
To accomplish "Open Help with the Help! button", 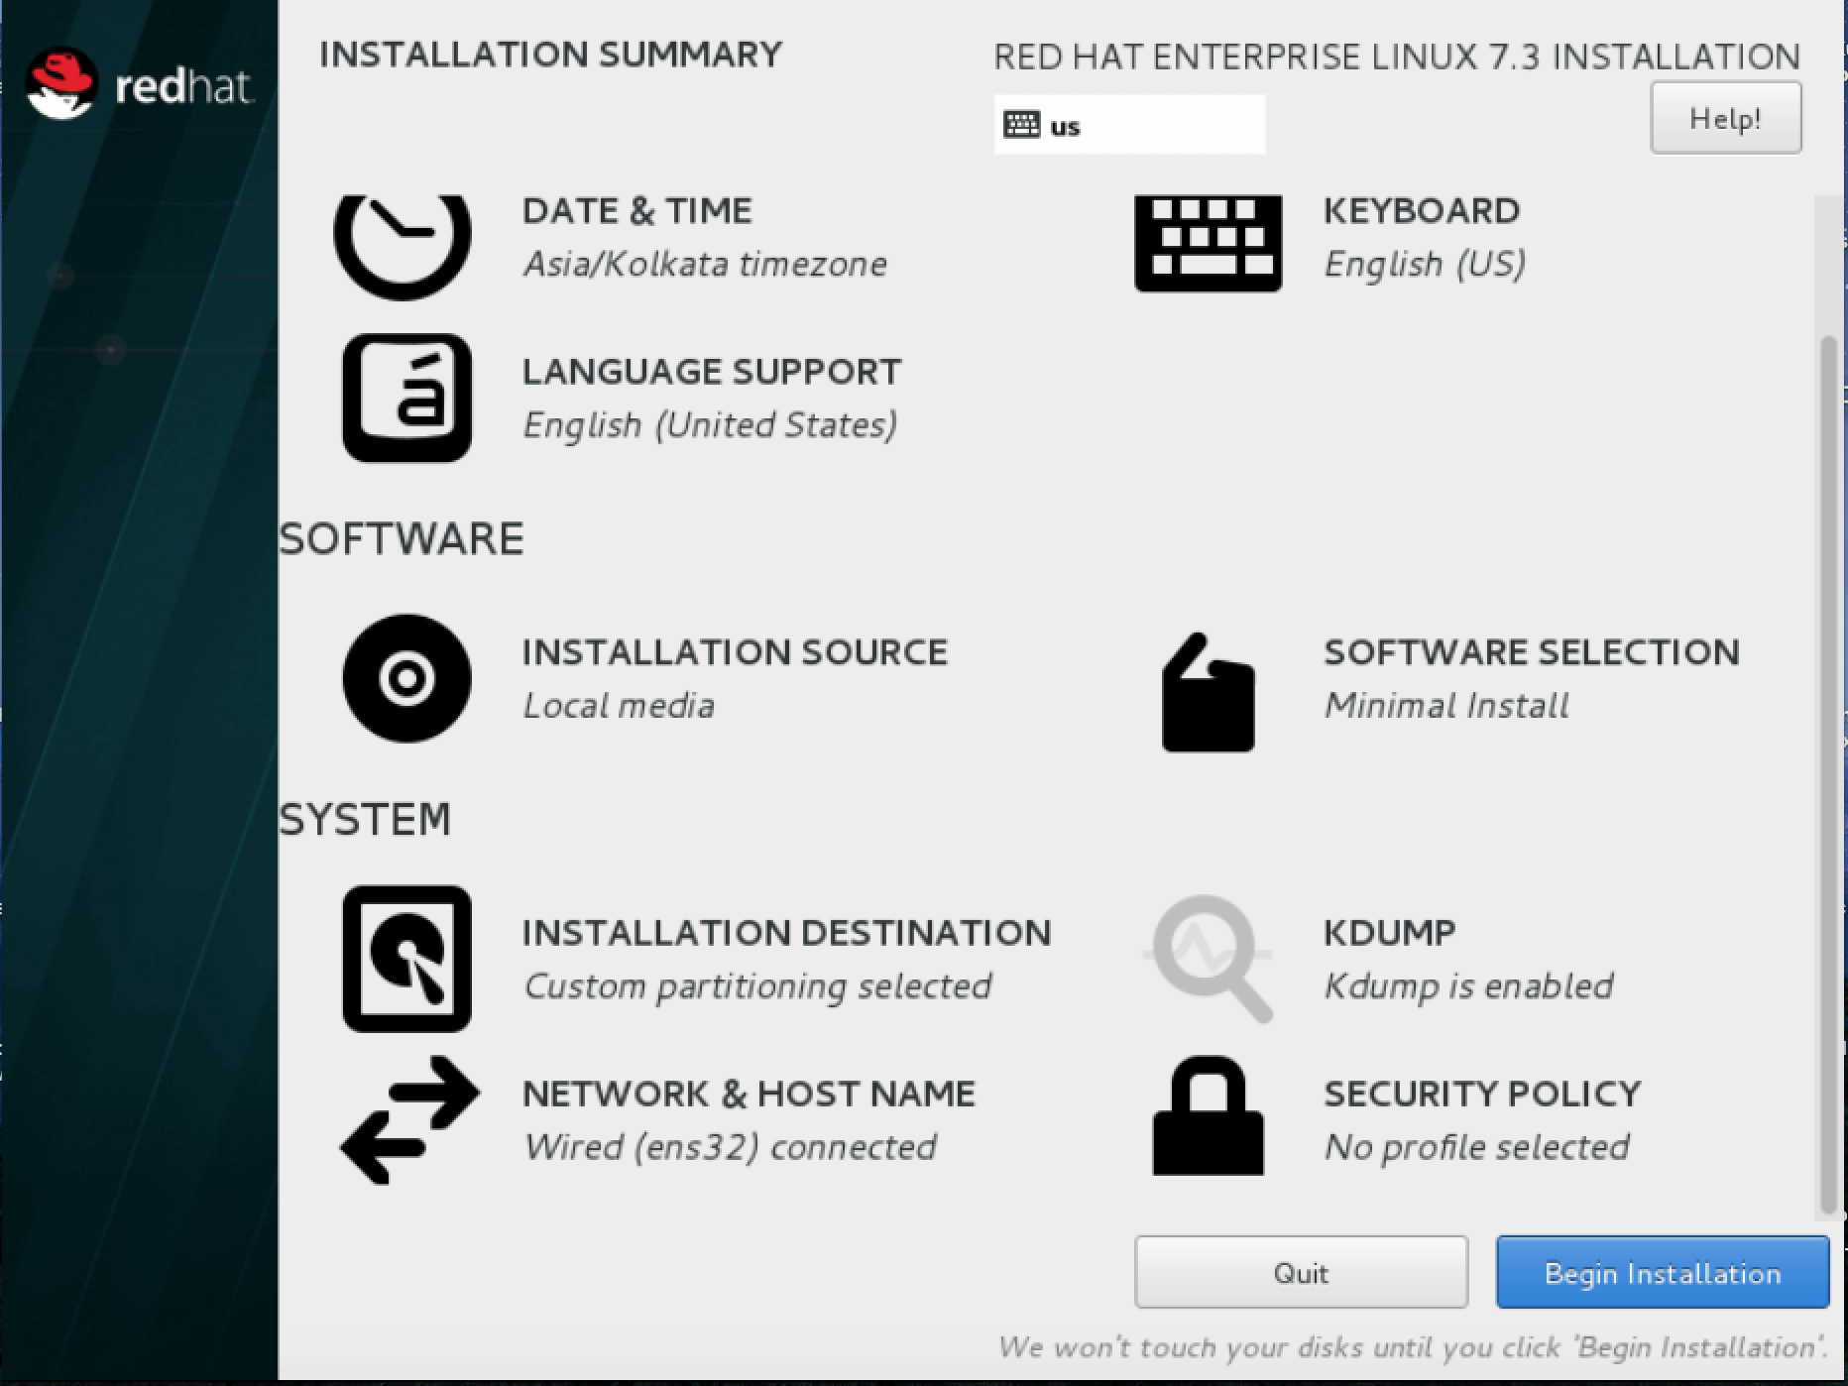I will pyautogui.click(x=1725, y=119).
